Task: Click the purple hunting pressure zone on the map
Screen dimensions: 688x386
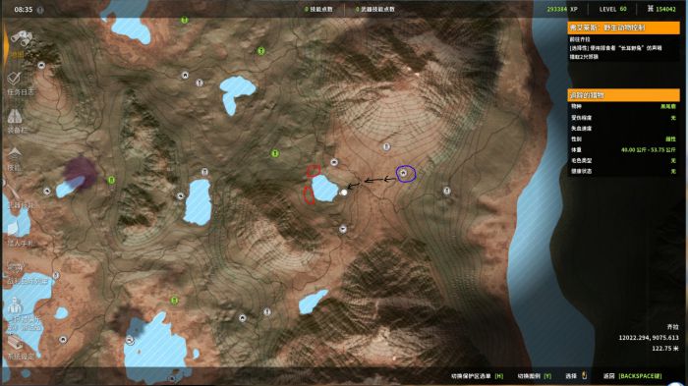Action: [81, 172]
